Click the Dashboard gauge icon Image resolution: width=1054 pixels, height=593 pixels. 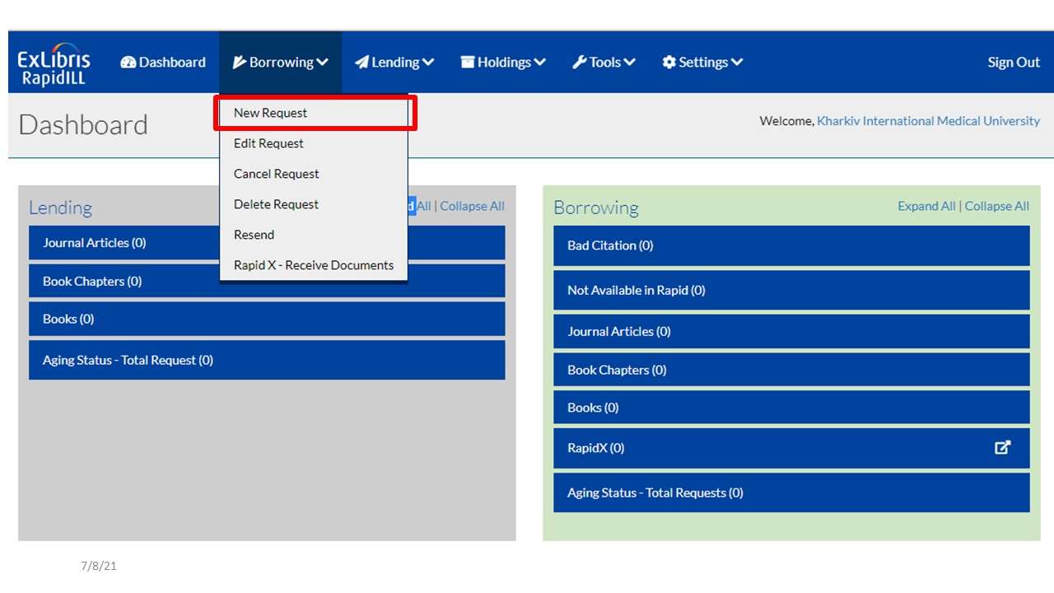point(128,63)
